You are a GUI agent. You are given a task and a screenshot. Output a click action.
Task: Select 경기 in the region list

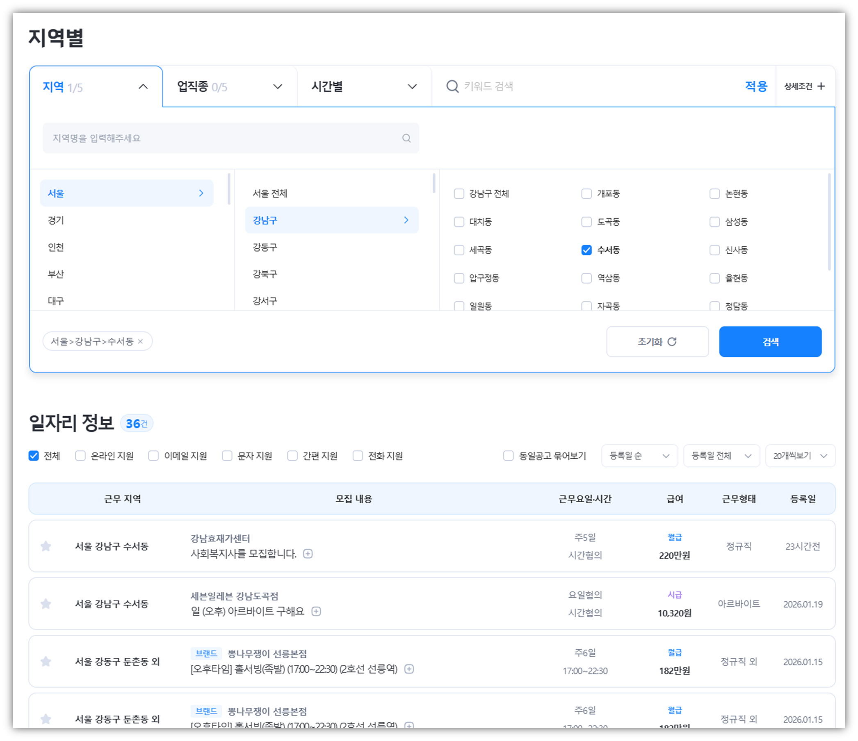pos(56,220)
